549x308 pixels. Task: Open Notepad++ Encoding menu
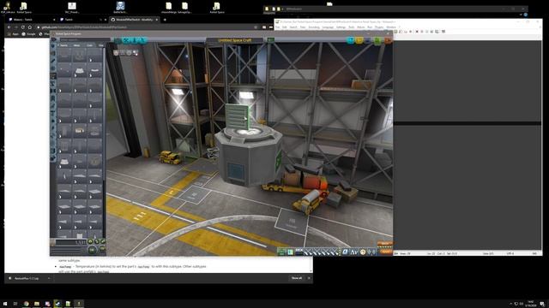point(314,27)
